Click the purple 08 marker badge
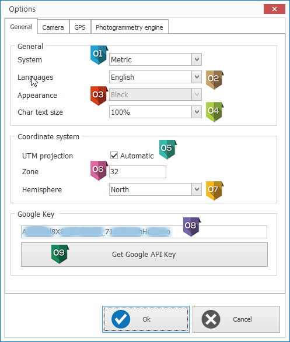This screenshot has width=290, height=342. [191, 227]
